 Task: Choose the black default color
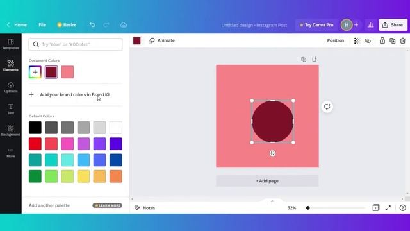click(x=35, y=128)
